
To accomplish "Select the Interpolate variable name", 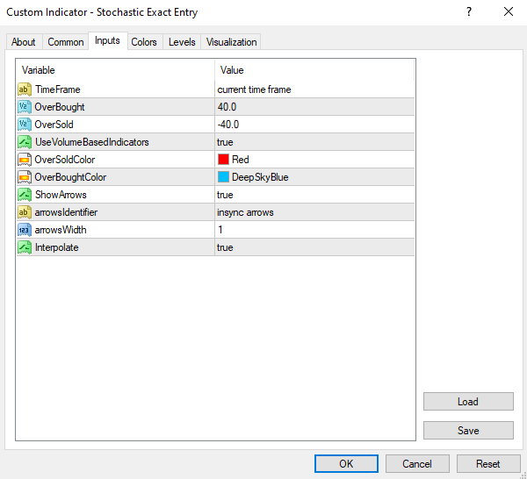I will click(56, 247).
